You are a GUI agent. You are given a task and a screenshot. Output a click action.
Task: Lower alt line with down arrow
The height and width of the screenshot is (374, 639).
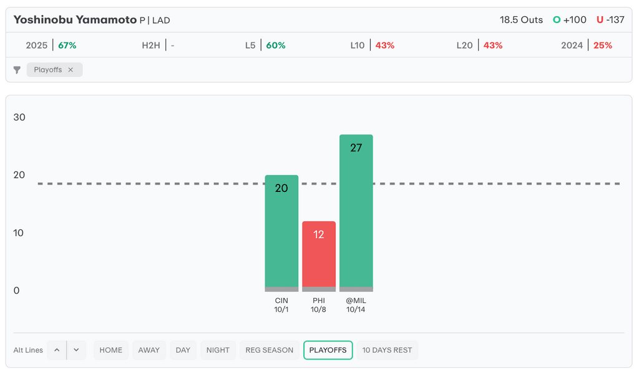[x=76, y=350]
